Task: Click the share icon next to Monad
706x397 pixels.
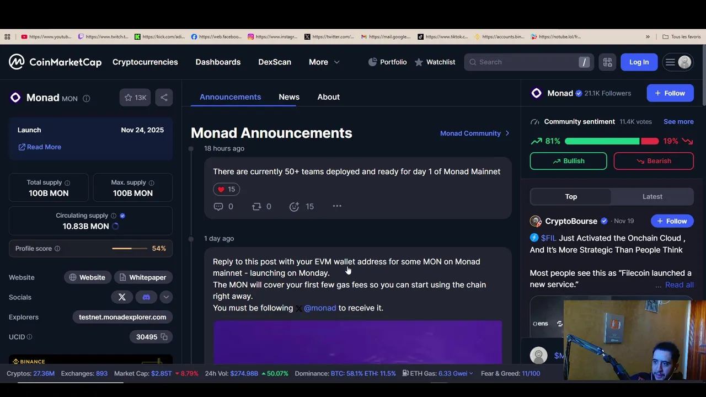Action: pyautogui.click(x=164, y=98)
